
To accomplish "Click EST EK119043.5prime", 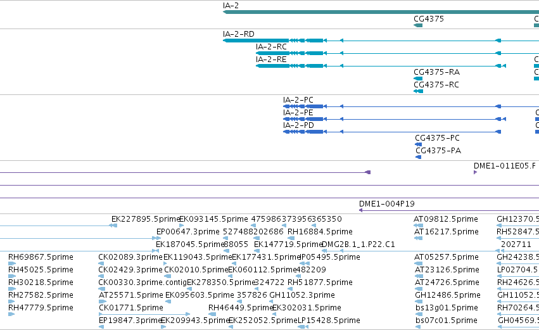I will tap(198, 257).
